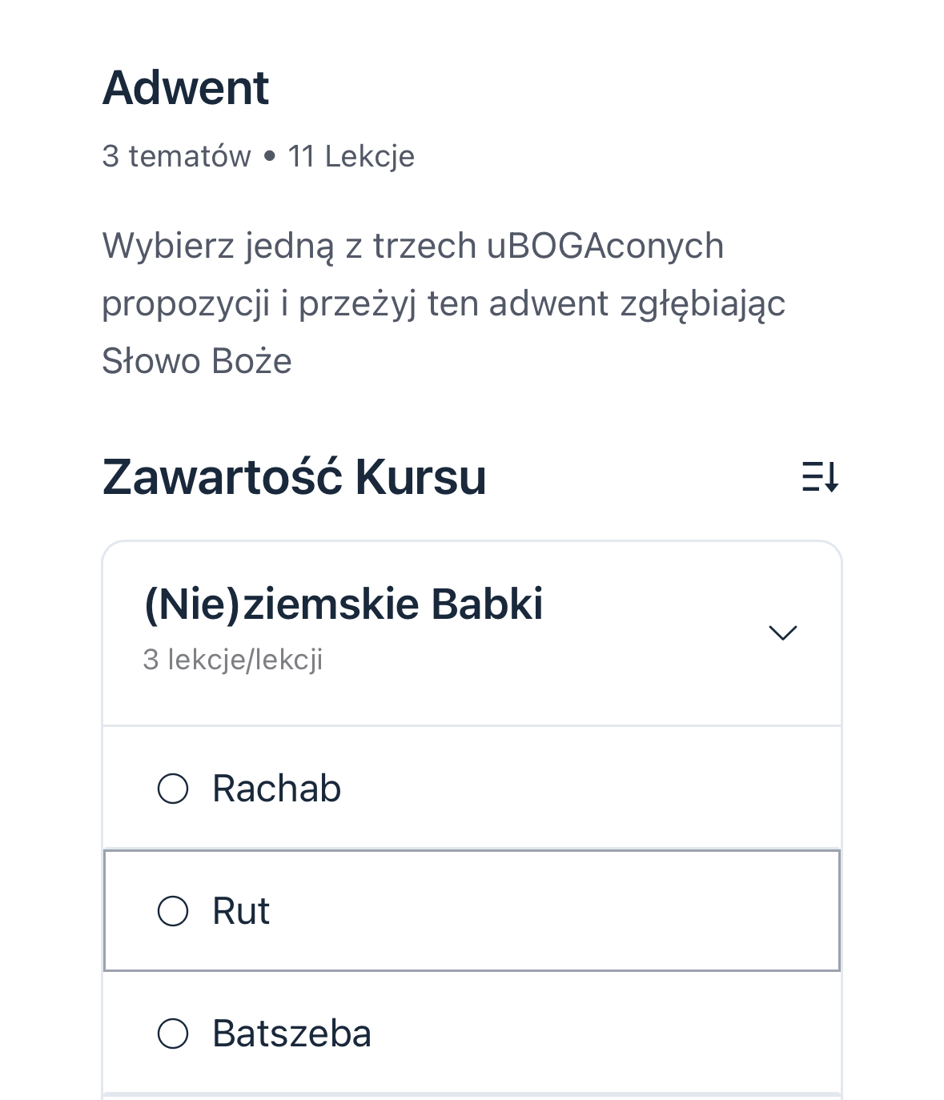The image size is (944, 1100).
Task: Click the word uBOGAconych in the description
Action: tap(605, 246)
